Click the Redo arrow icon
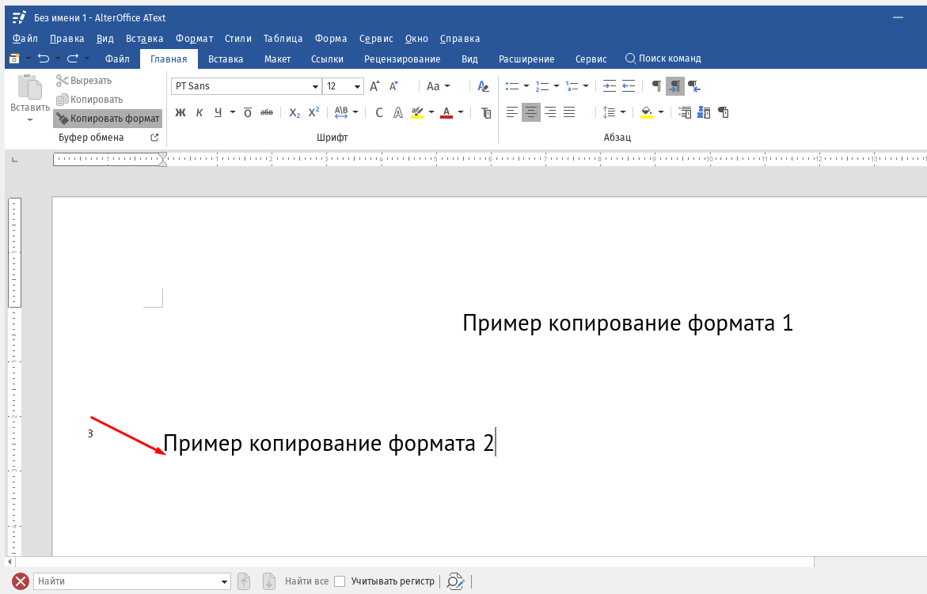The width and height of the screenshot is (927, 594). tap(73, 58)
